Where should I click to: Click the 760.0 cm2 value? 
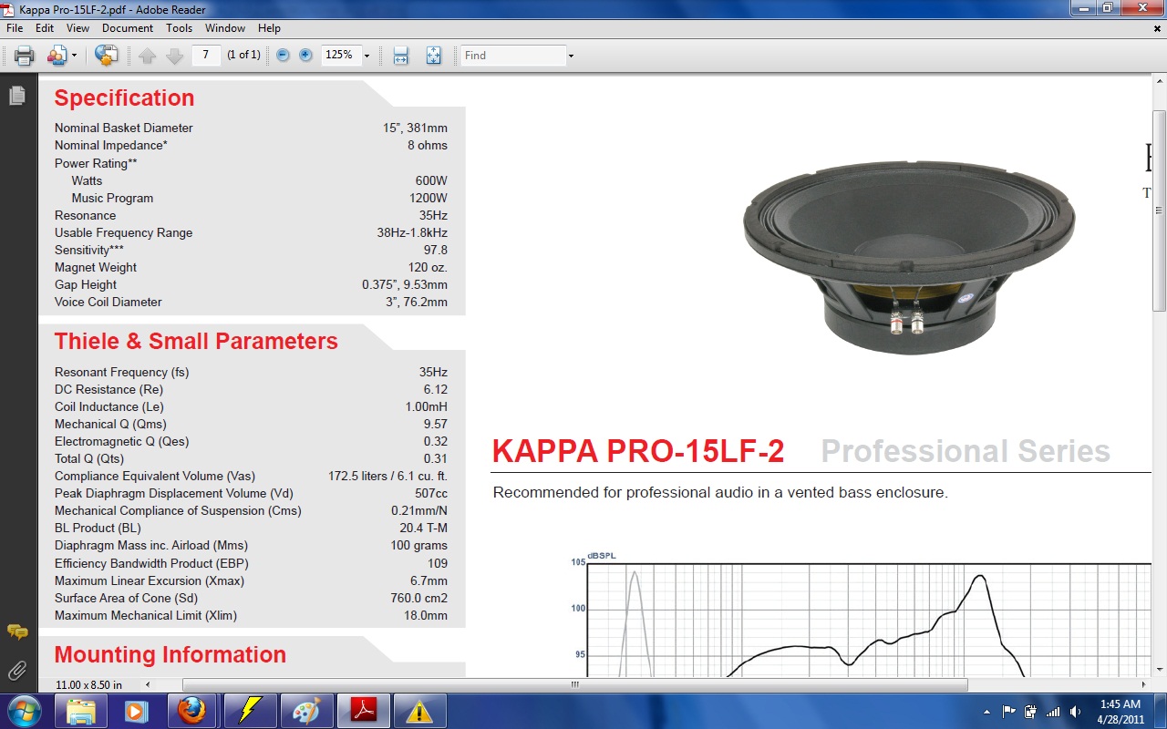(419, 598)
